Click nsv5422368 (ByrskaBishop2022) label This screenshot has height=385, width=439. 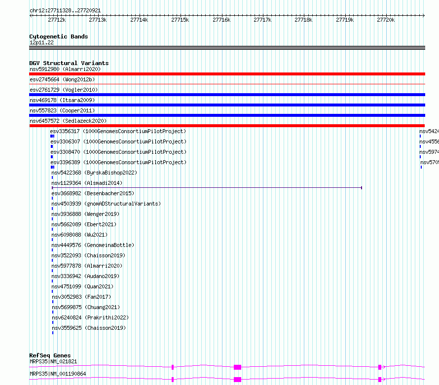94,173
